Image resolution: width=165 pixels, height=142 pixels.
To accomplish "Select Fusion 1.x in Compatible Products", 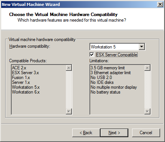I will [21, 78].
